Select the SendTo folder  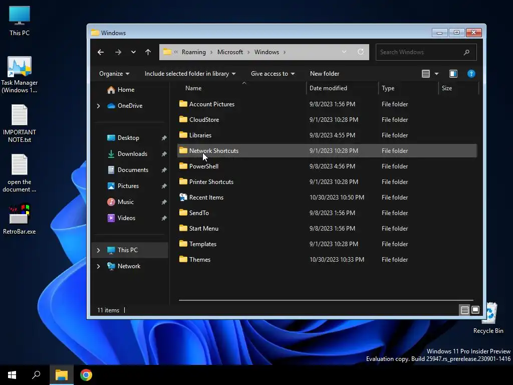[x=327, y=213]
